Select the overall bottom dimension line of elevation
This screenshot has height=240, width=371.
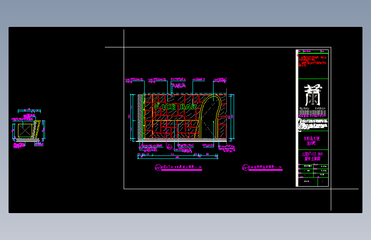pyautogui.click(x=178, y=158)
